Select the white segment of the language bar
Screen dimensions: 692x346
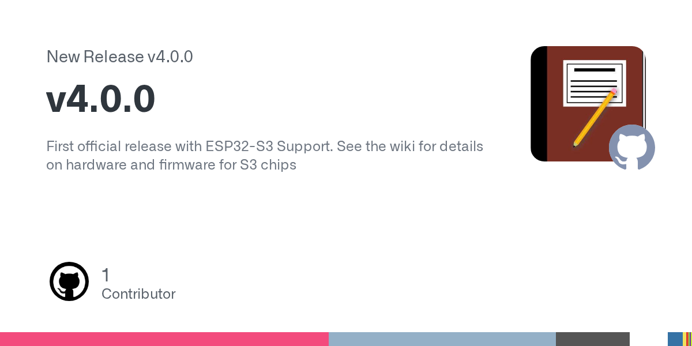648,339
